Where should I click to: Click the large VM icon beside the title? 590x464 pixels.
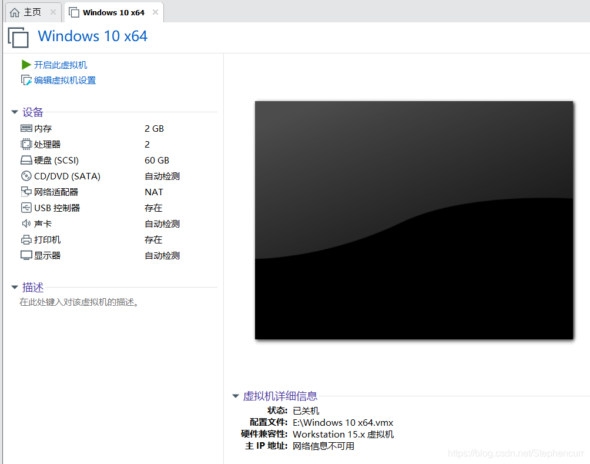click(18, 37)
